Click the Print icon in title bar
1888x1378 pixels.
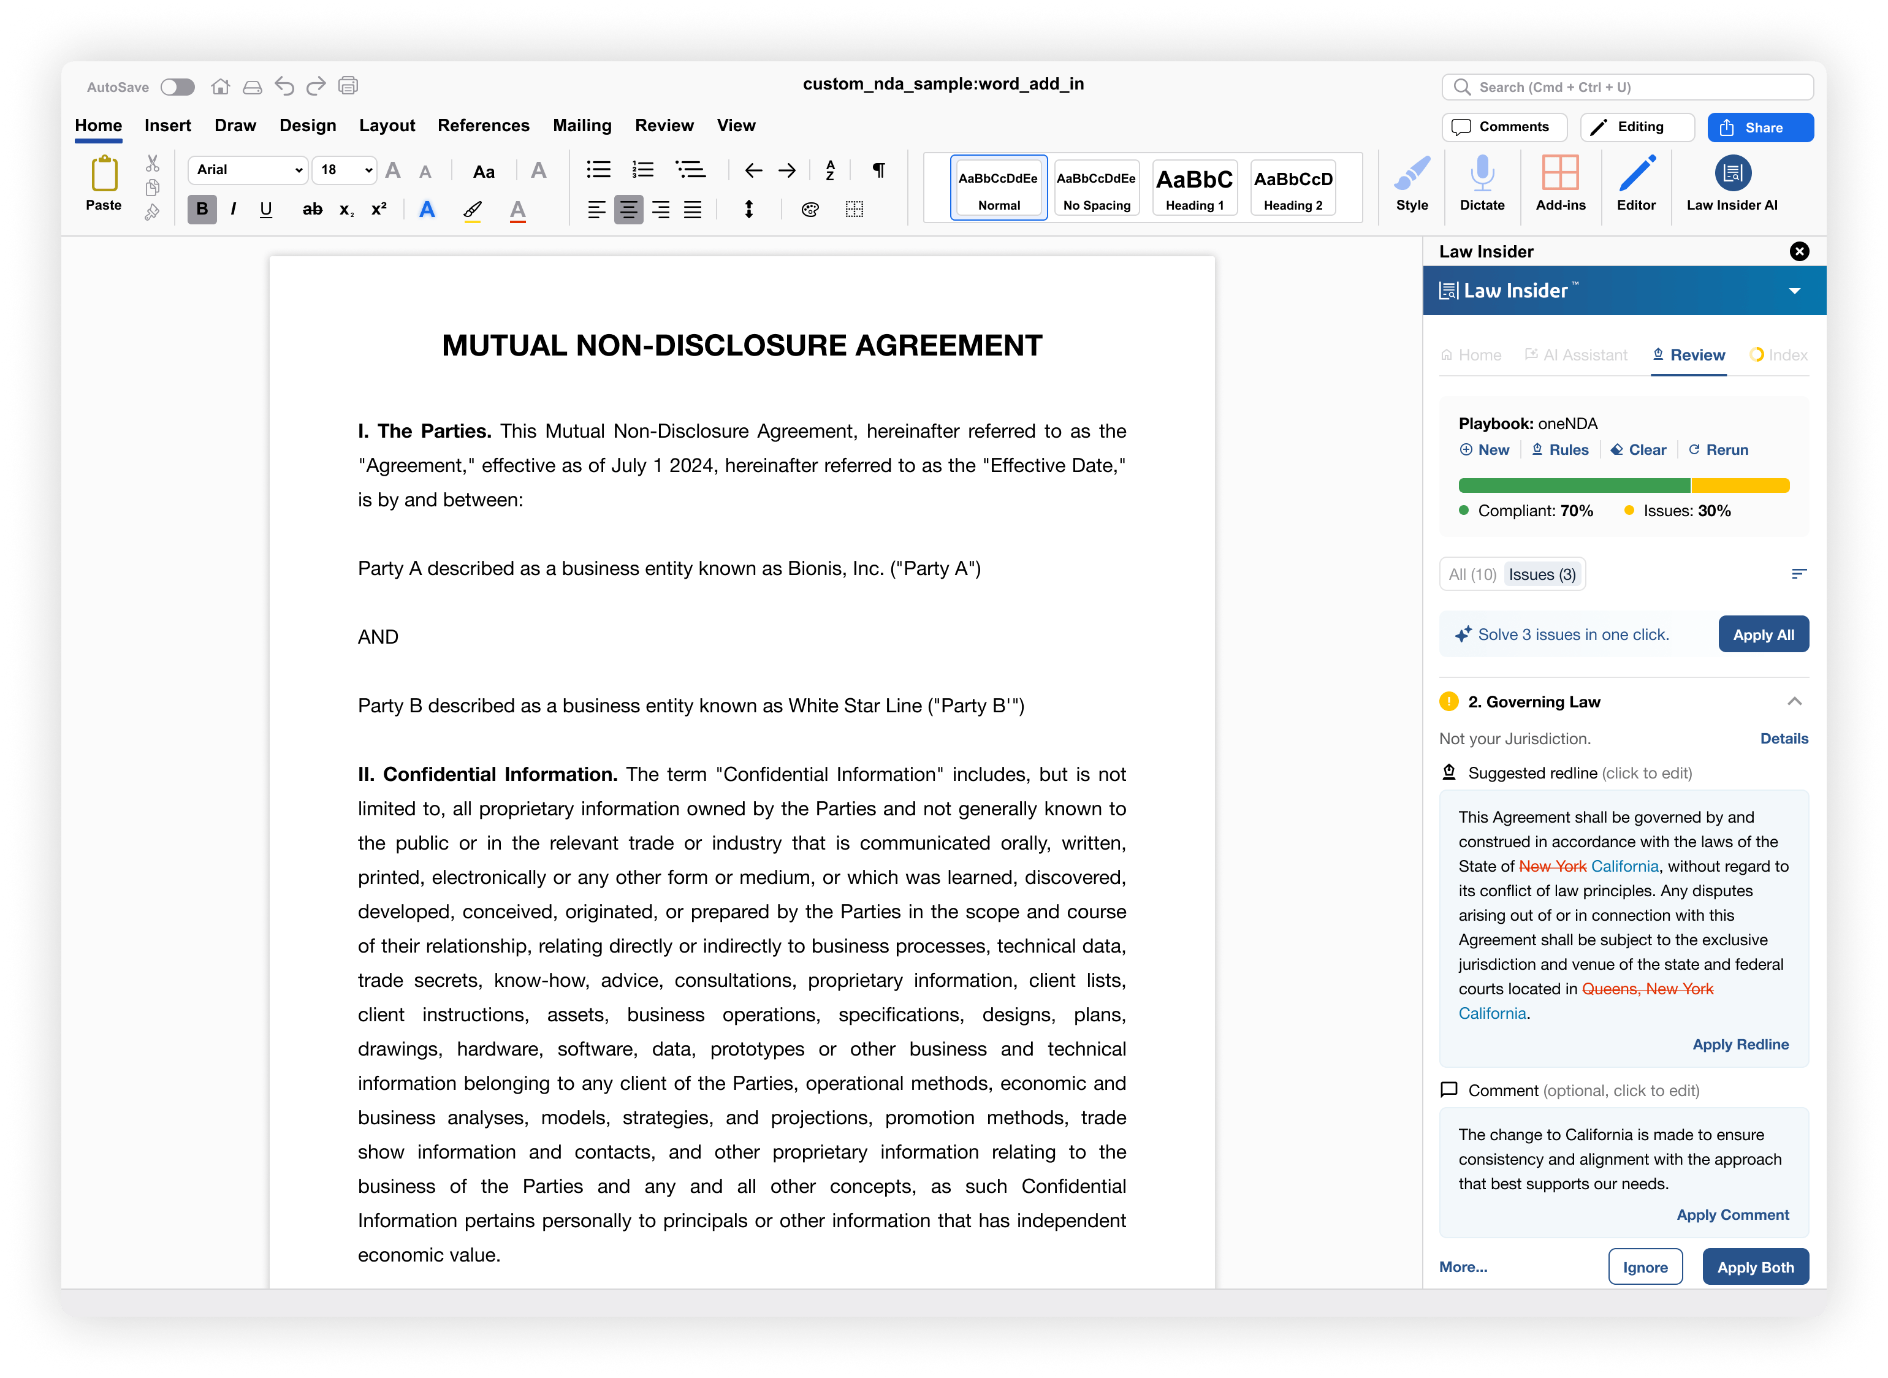point(349,86)
